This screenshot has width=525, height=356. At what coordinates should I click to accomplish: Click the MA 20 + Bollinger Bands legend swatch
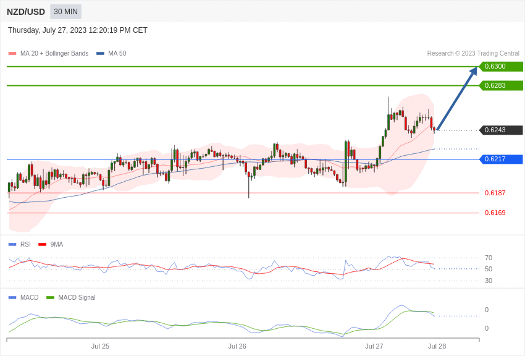point(12,54)
